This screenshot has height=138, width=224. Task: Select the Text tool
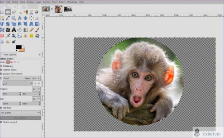click(14, 30)
